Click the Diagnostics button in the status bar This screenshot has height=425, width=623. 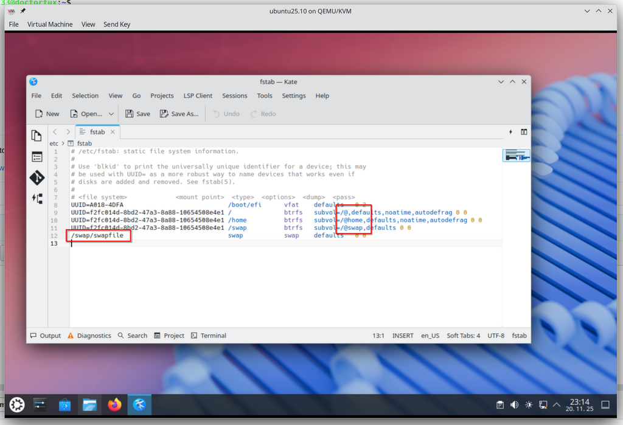pyautogui.click(x=89, y=336)
